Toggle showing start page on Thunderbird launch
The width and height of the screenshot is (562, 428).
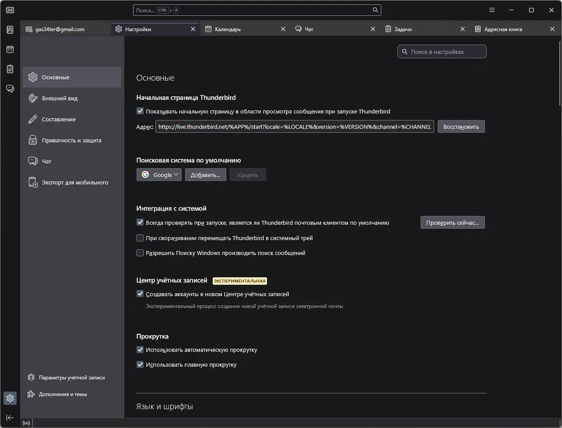[140, 111]
